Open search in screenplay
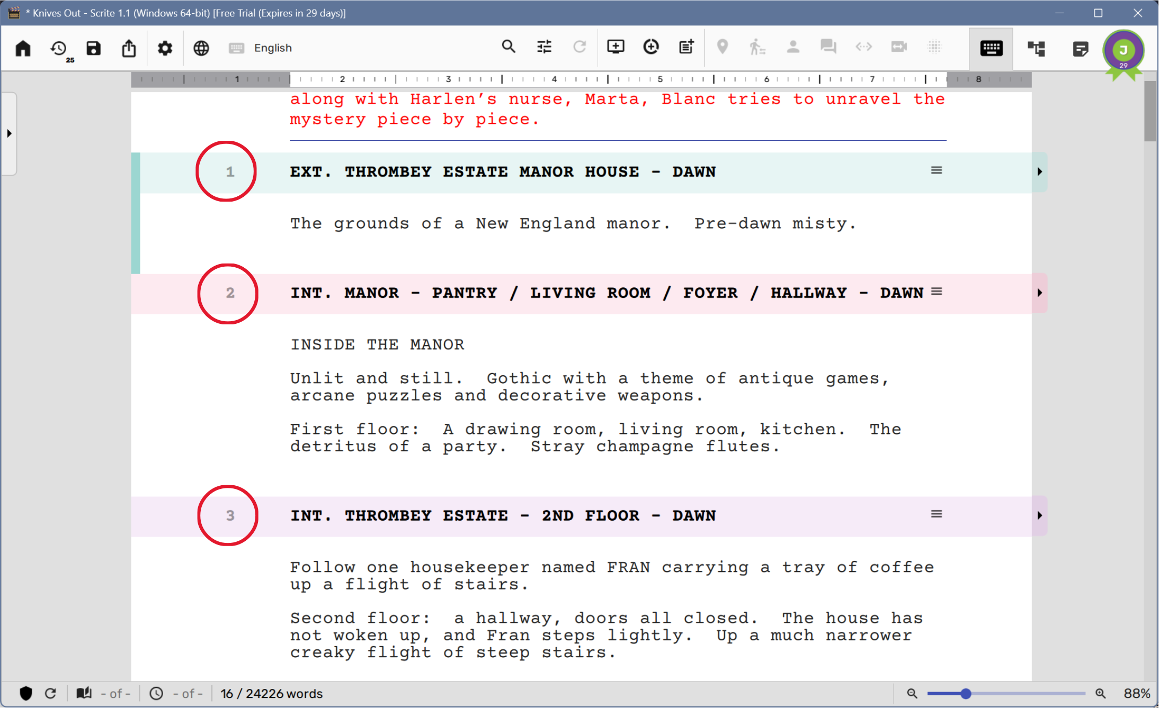Viewport: 1159px width, 708px height. (509, 47)
